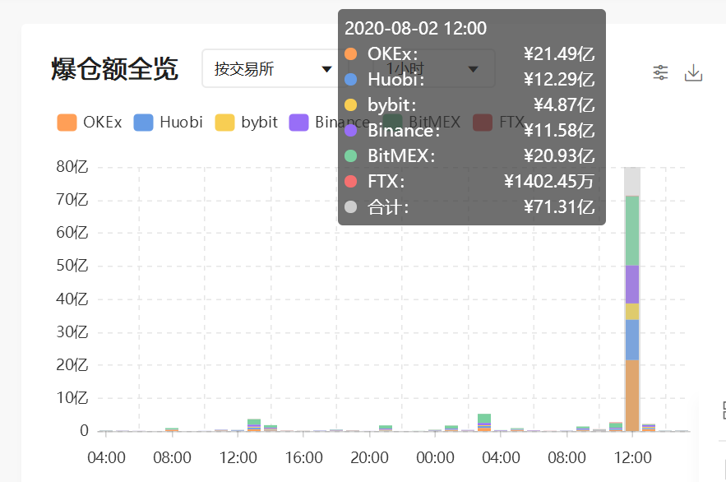Expand the 1小时 interval dropdown arrow

(x=473, y=69)
